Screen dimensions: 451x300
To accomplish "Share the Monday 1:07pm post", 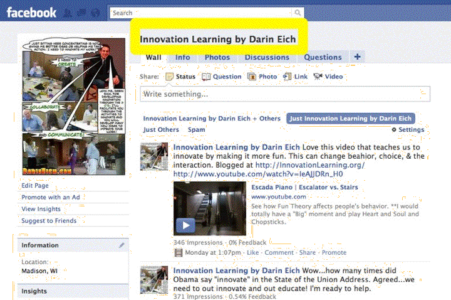I will [x=307, y=253].
